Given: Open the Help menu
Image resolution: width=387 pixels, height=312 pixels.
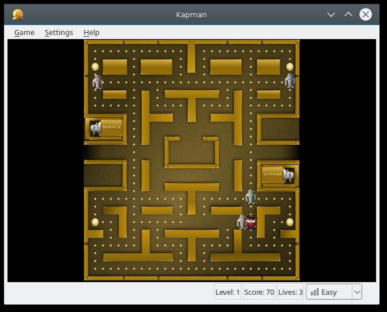Looking at the screenshot, I should (x=92, y=33).
